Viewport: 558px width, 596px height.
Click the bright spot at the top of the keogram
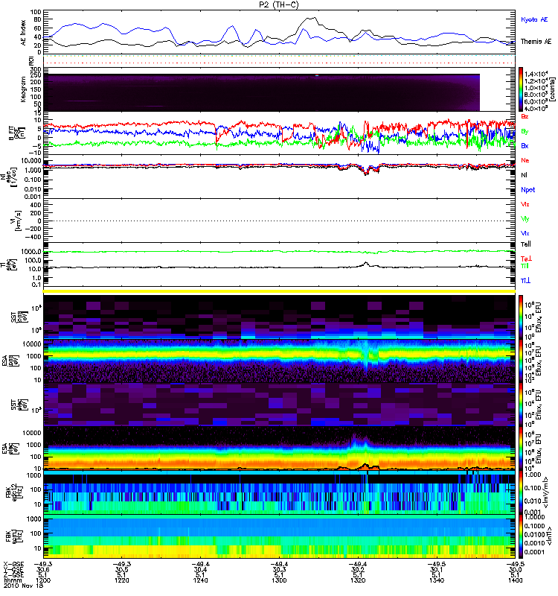tap(317, 76)
